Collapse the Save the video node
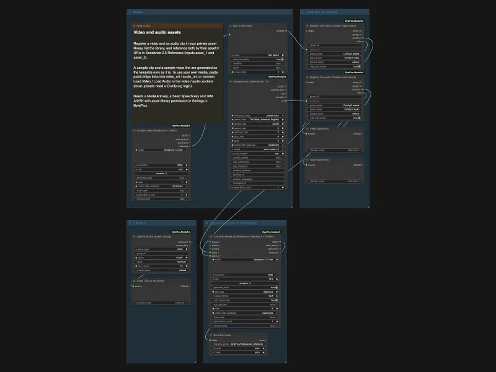496x372 pixels. pos(211,335)
